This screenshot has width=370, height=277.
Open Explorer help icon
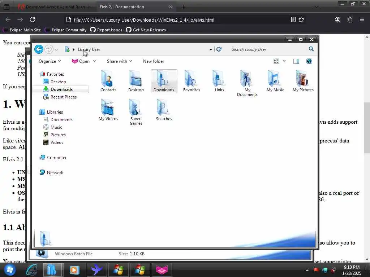click(309, 61)
